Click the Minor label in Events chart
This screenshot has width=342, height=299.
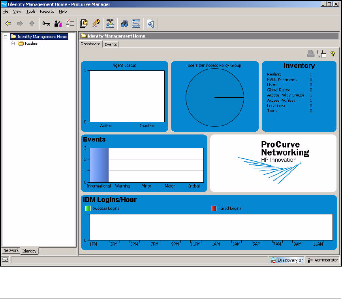coord(146,186)
